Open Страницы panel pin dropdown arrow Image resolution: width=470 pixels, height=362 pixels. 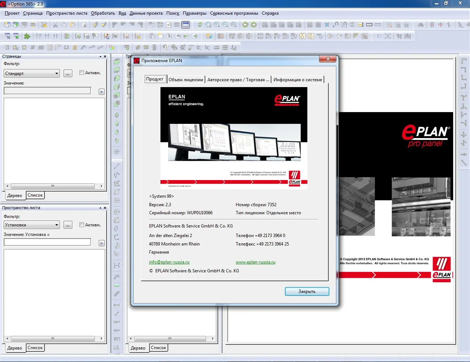point(100,57)
